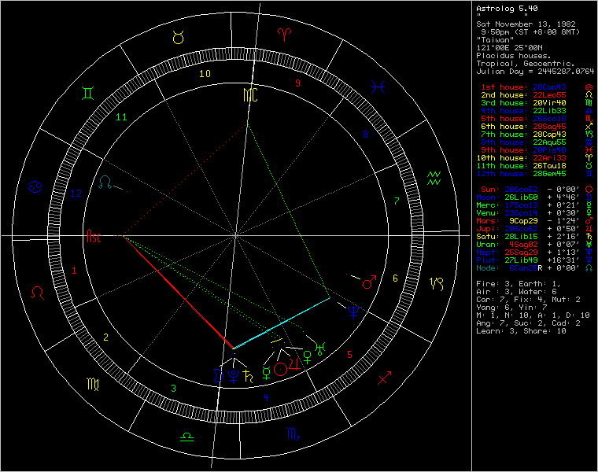
Task: Click the Sagittarius glyph on the zodiac ring
Action: point(385,378)
